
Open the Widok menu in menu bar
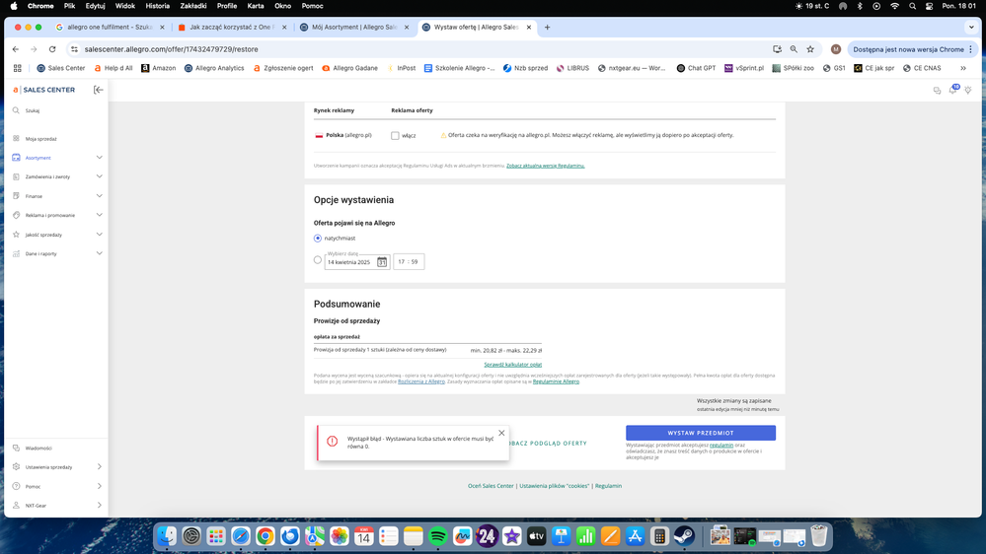tap(125, 6)
